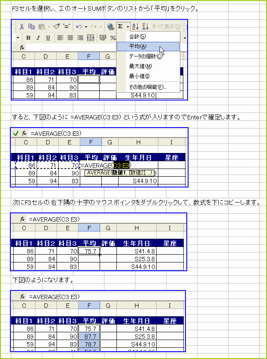Click the fx Insert Function icon in first screenshot
267x359 pixels.
[22, 47]
